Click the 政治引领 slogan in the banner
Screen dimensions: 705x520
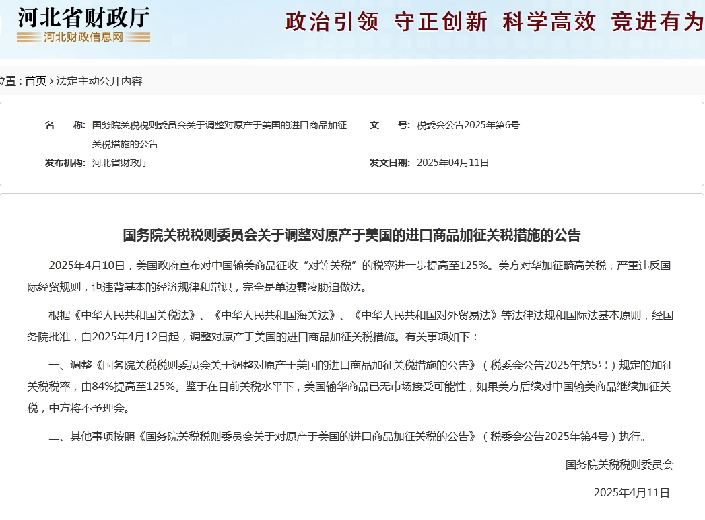(332, 22)
